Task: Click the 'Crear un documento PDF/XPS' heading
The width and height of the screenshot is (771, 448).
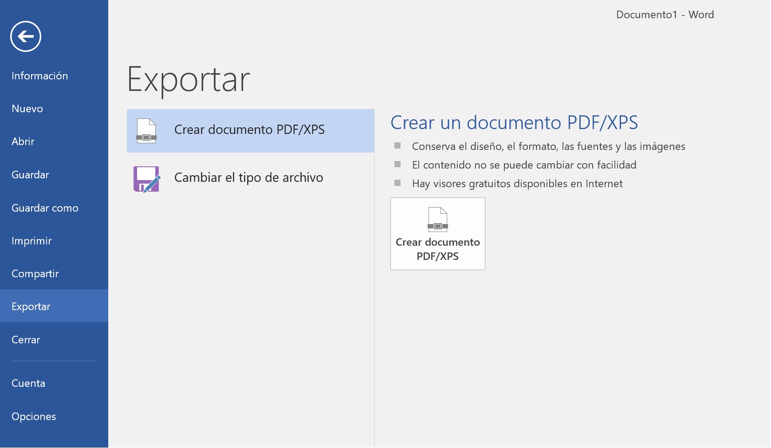Action: [x=514, y=122]
